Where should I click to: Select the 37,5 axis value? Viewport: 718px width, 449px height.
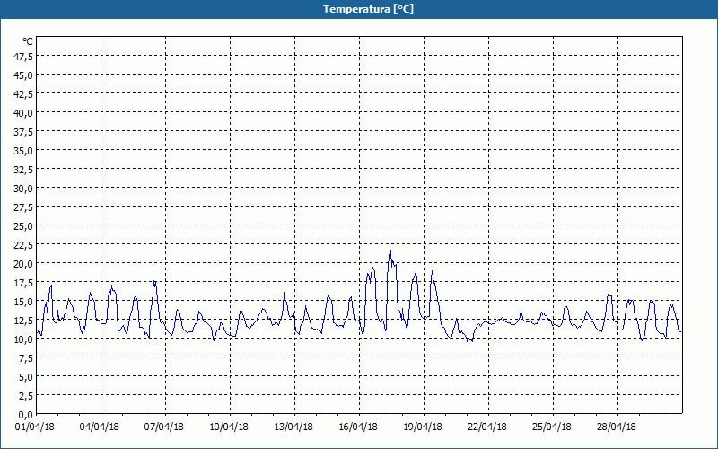24,132
